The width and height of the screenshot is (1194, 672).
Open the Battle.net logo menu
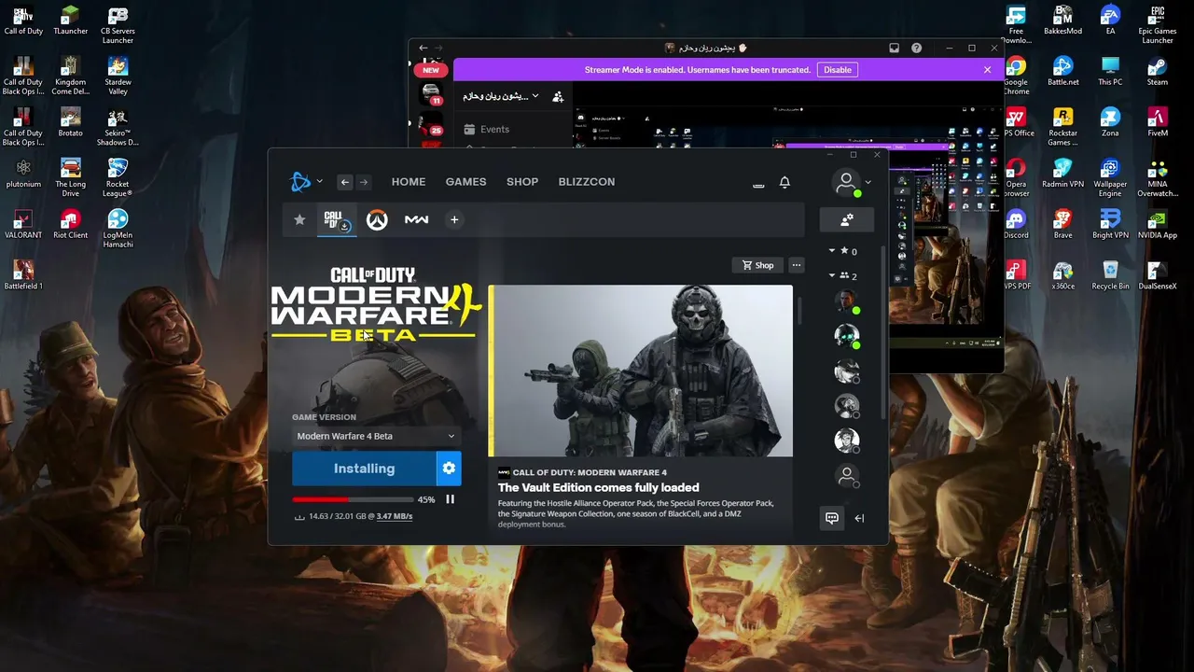point(301,182)
